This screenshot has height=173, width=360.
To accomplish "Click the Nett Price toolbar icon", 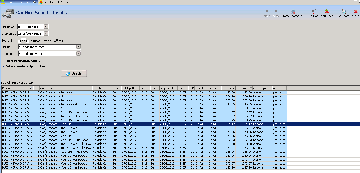I will coord(327,13).
